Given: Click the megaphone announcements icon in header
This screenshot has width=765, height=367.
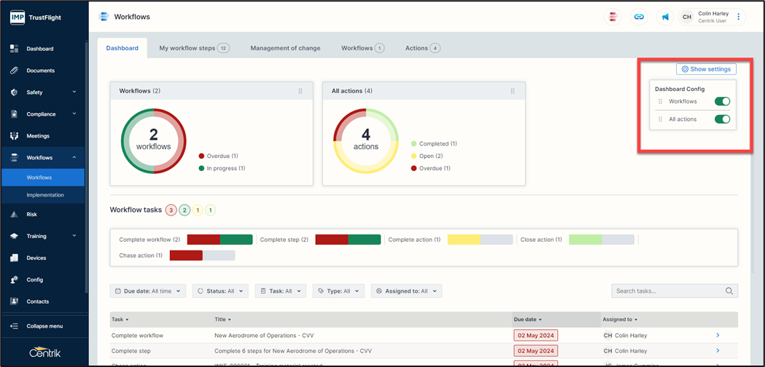Looking at the screenshot, I should (665, 17).
